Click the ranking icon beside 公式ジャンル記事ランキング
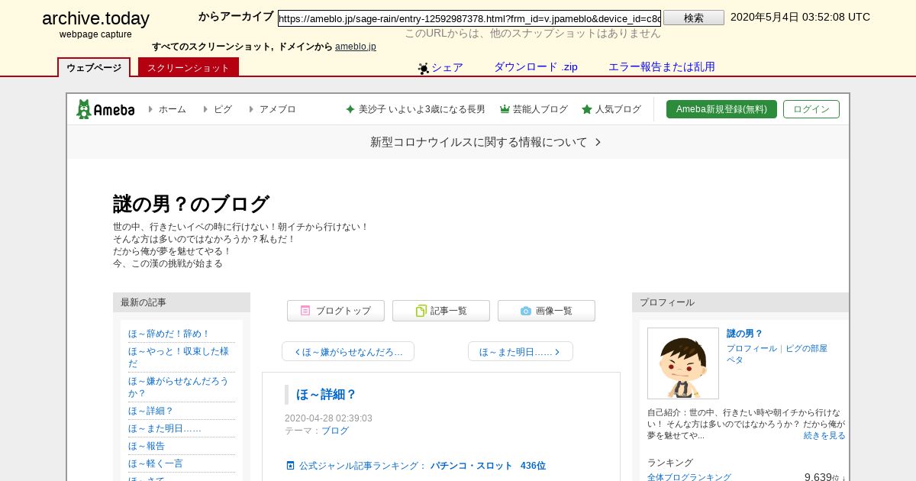Image resolution: width=916 pixels, height=481 pixels. (290, 465)
